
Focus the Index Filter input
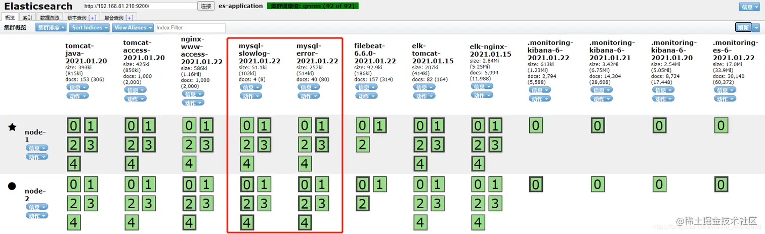pos(190,28)
